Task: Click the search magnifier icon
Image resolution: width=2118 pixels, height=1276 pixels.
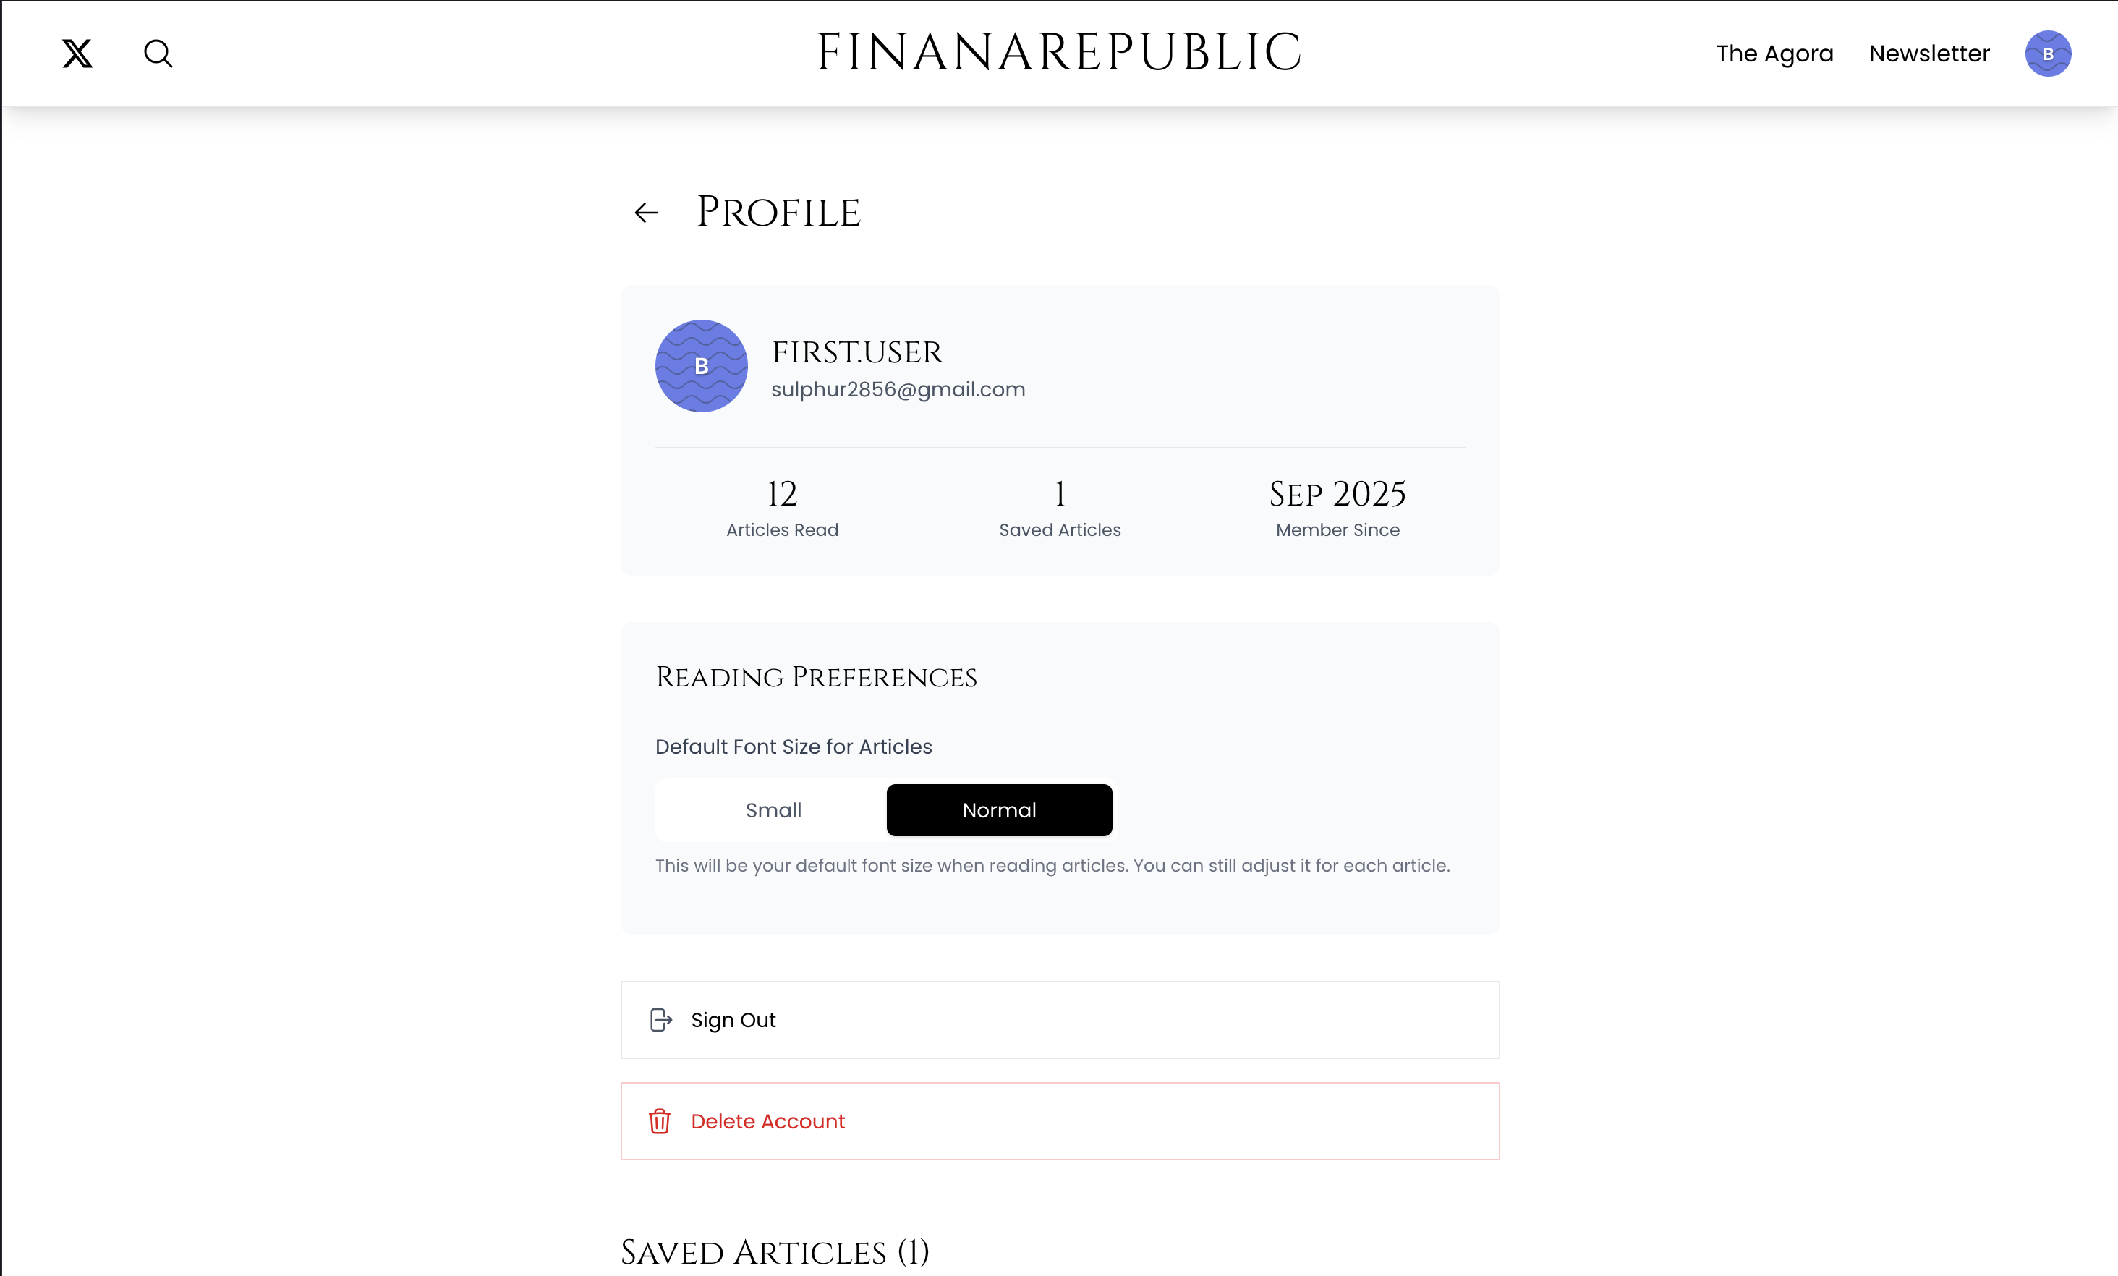Action: click(158, 54)
